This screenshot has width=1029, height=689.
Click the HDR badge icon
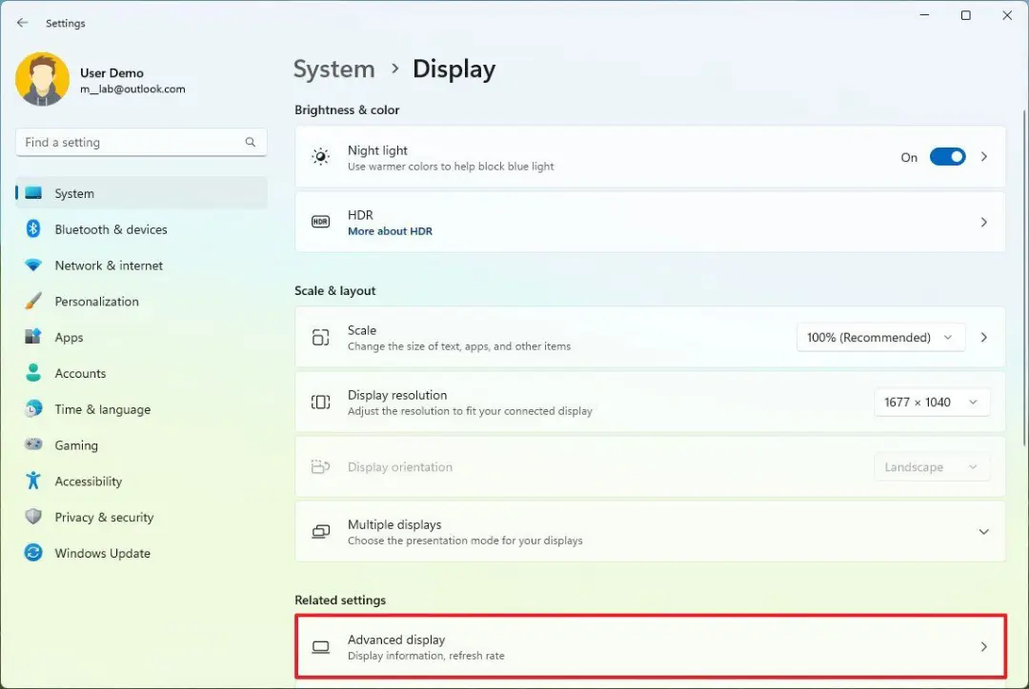(x=320, y=222)
